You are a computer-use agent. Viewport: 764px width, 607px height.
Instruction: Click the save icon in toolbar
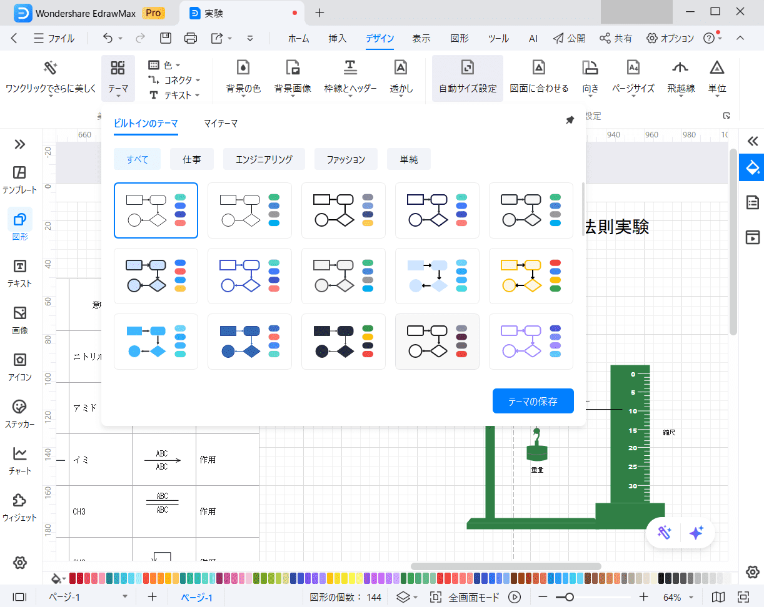166,38
